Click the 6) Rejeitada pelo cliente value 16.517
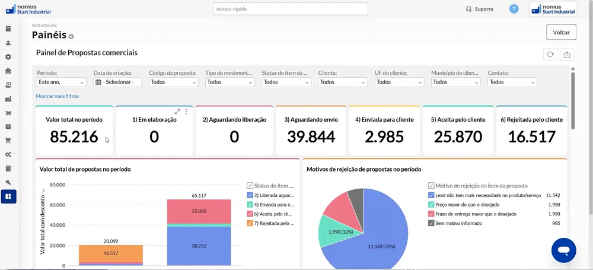The width and height of the screenshot is (593, 270). (532, 136)
